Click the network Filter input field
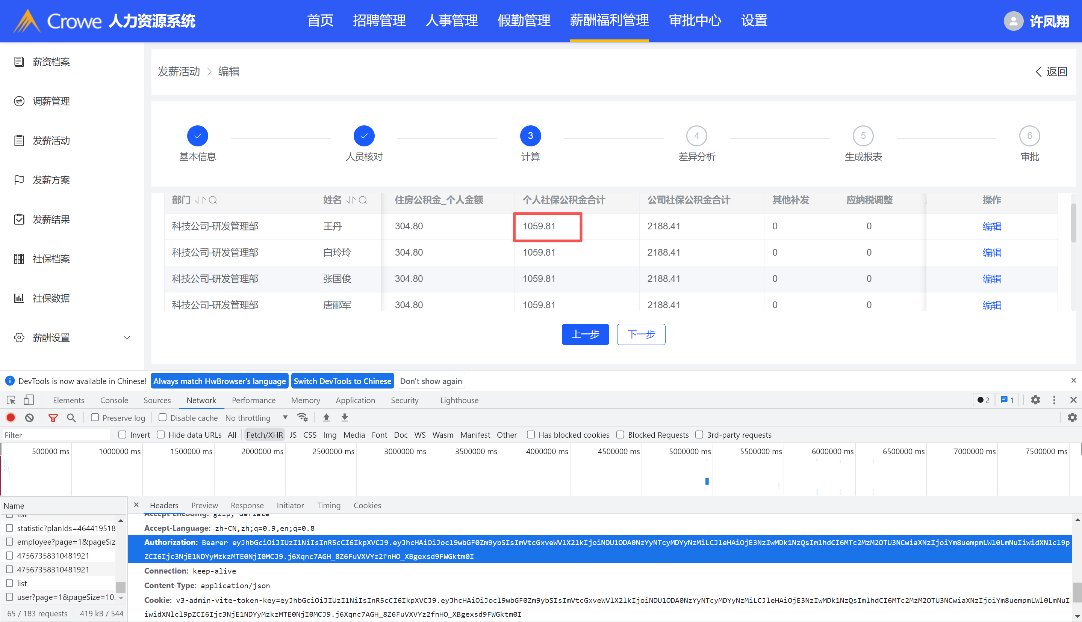 (x=56, y=435)
